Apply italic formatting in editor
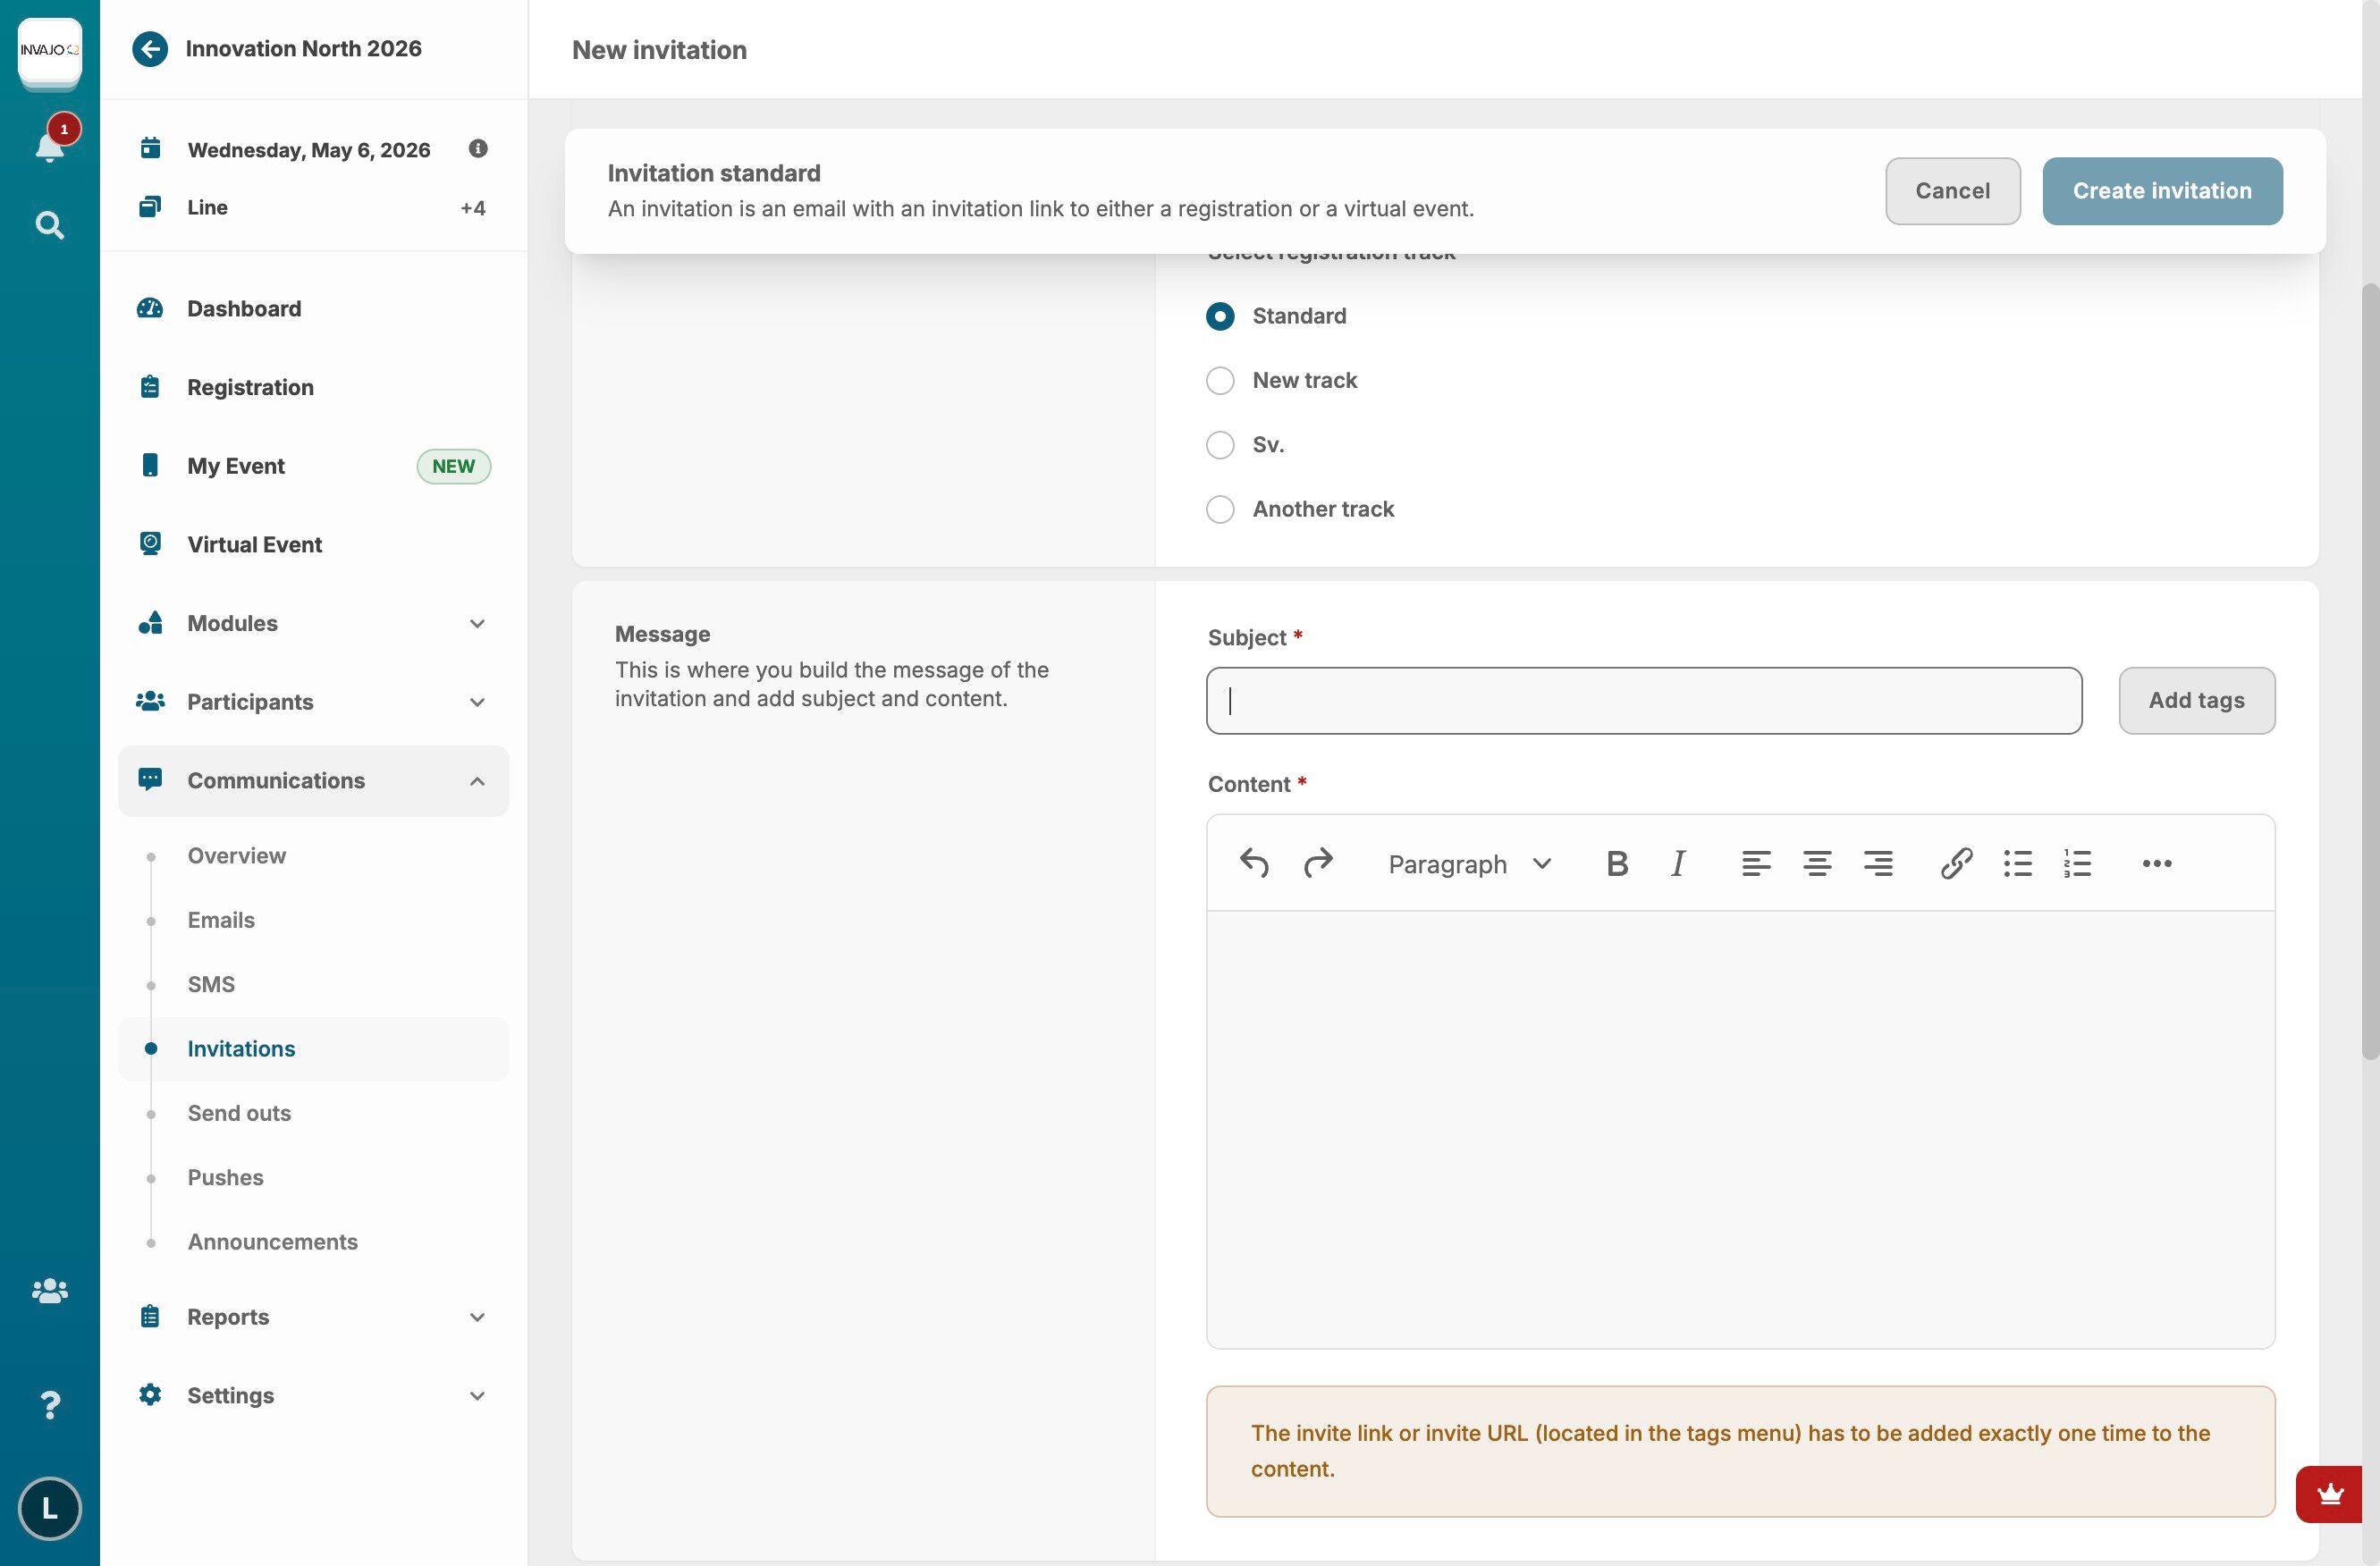Screen dimensions: 2380x1566 (1678, 863)
